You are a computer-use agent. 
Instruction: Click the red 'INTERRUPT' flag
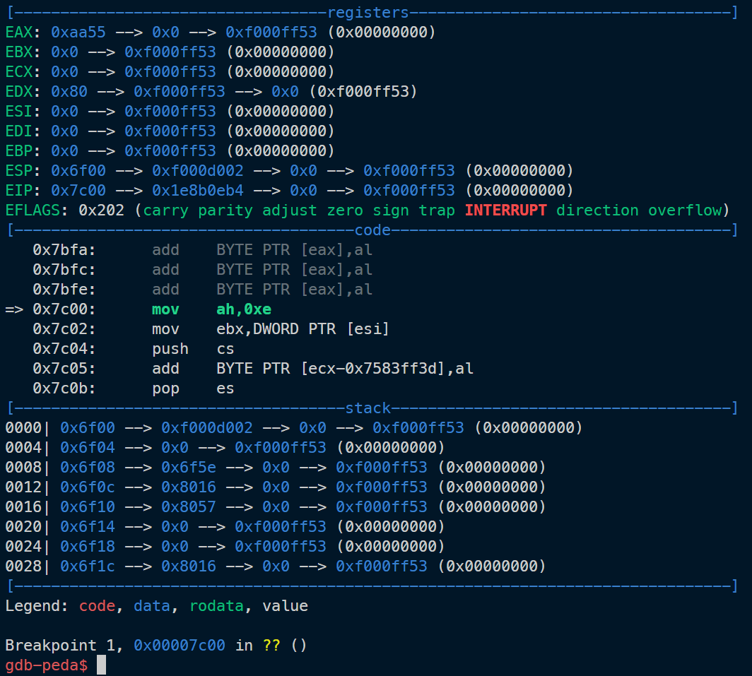click(505, 210)
